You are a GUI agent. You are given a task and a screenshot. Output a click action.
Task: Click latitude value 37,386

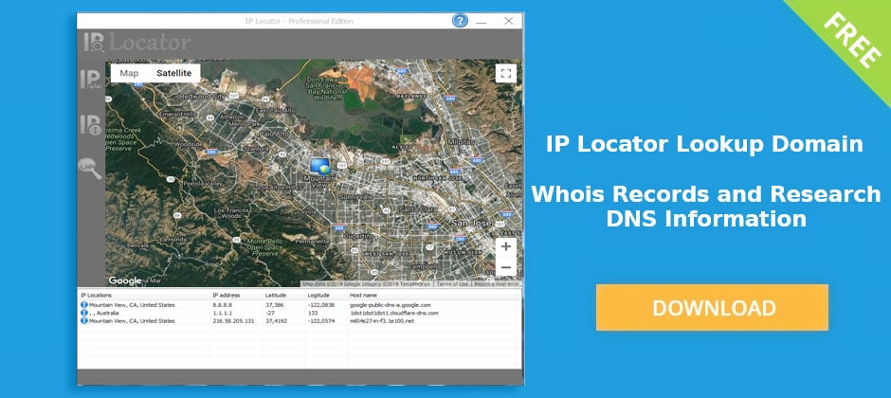[274, 305]
